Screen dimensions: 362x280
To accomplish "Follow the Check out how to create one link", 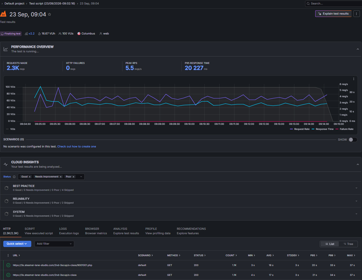I will pyautogui.click(x=77, y=147).
